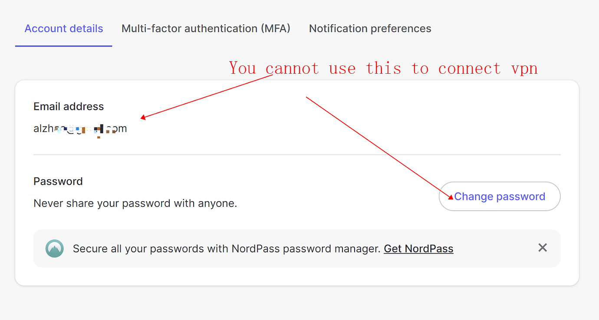Click the Email address label
This screenshot has height=320, width=599.
coord(69,107)
